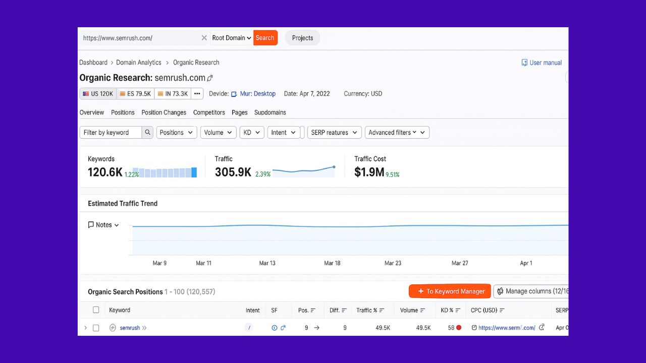Viewport: 646px width, 363px height.
Task: Click the second SF feature icon in semrush row
Action: click(x=283, y=328)
